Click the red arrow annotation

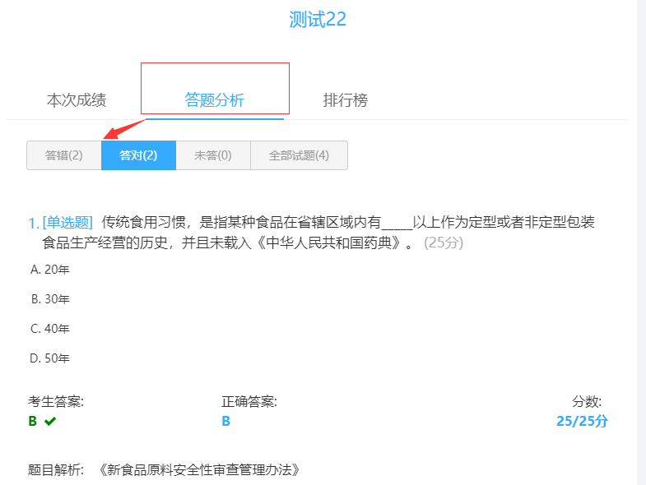122,130
